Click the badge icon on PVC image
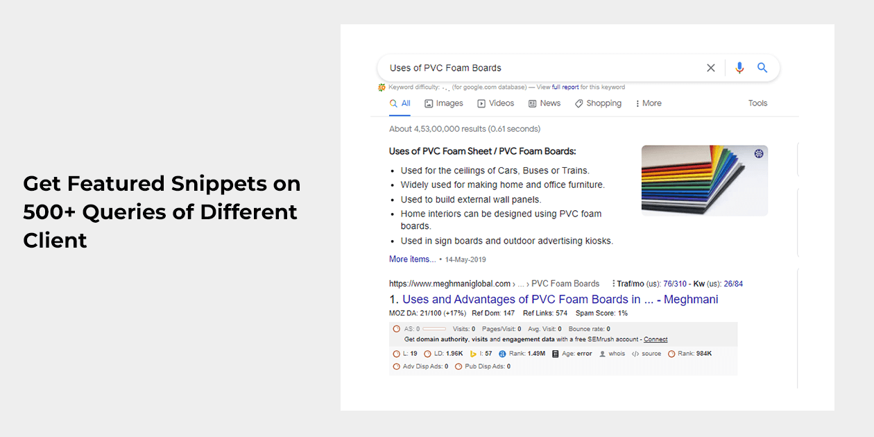 point(759,153)
